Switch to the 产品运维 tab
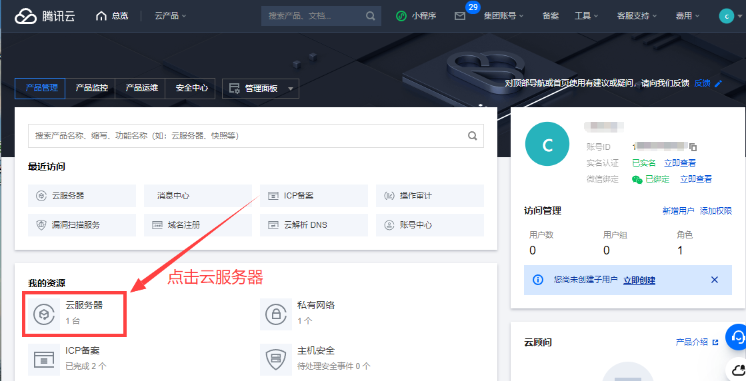Viewport: 746px width, 381px height. tap(141, 89)
